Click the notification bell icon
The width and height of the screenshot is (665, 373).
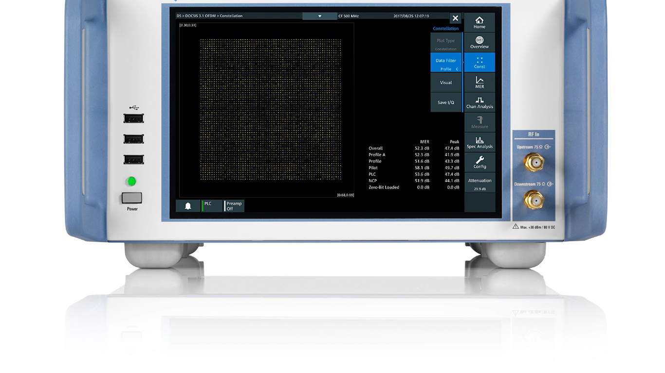[x=188, y=206]
